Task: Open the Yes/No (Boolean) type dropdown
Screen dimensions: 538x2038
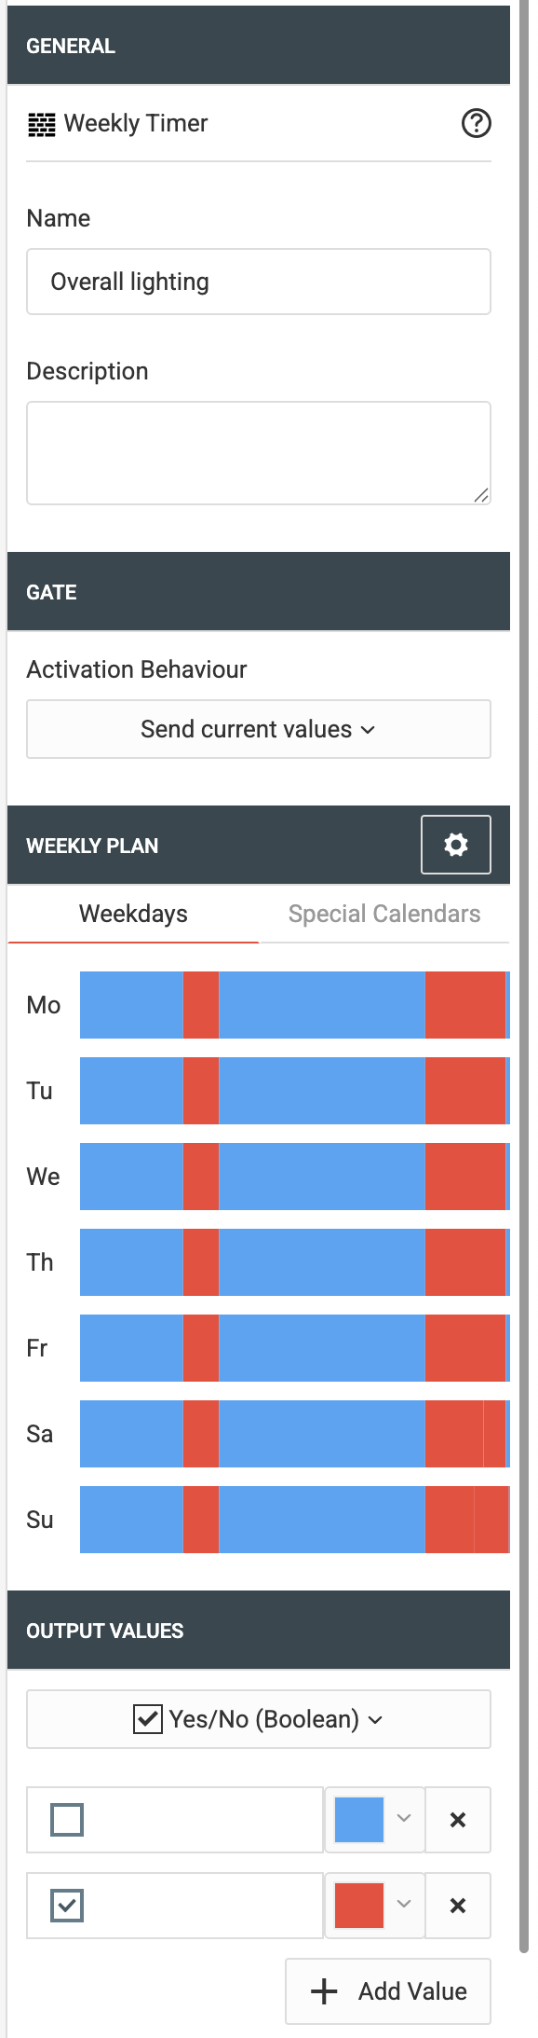Action: 259,1718
